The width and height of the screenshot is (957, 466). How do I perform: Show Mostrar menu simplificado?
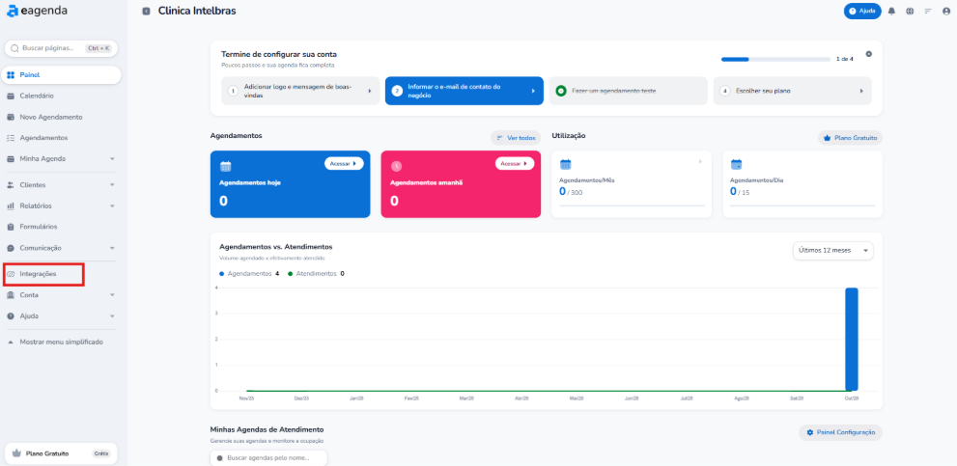coord(61,342)
